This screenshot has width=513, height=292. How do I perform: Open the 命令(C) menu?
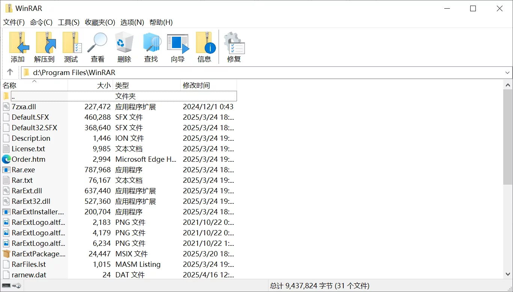pyautogui.click(x=41, y=22)
